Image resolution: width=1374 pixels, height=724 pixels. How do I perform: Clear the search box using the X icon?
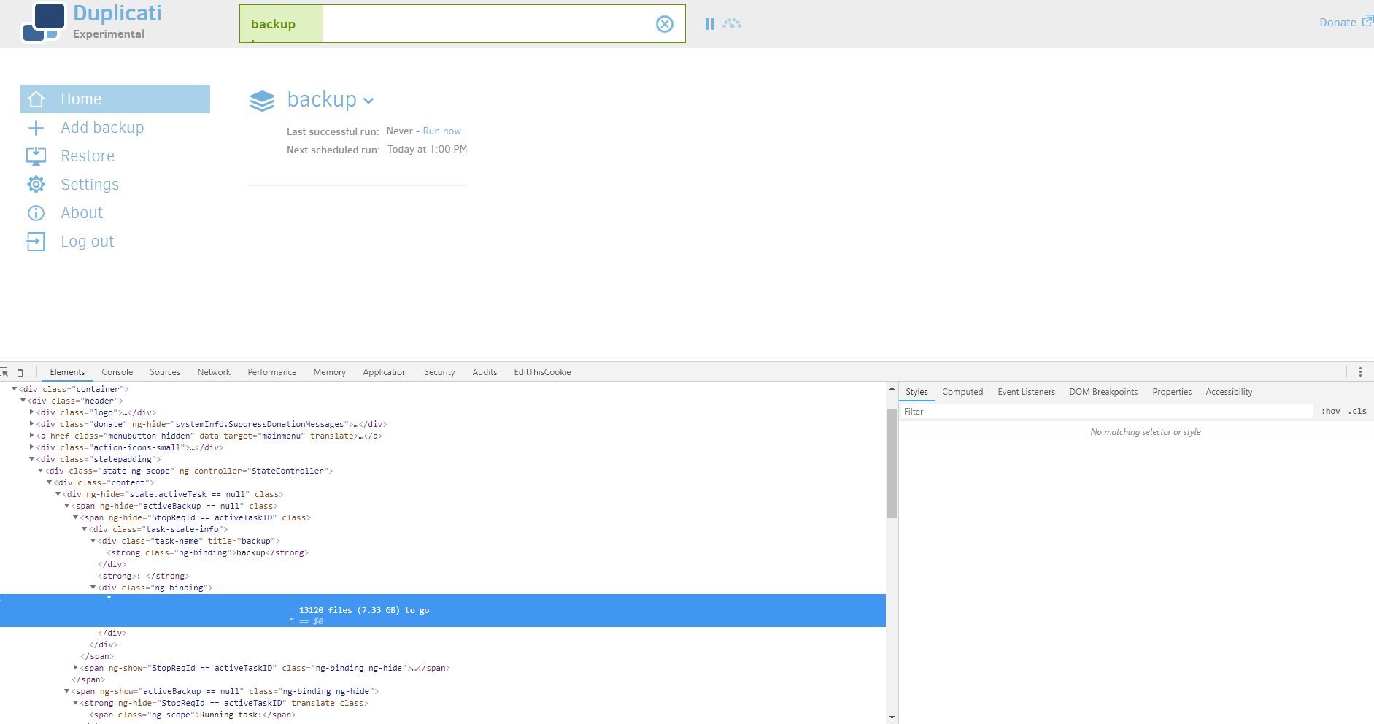(x=664, y=24)
